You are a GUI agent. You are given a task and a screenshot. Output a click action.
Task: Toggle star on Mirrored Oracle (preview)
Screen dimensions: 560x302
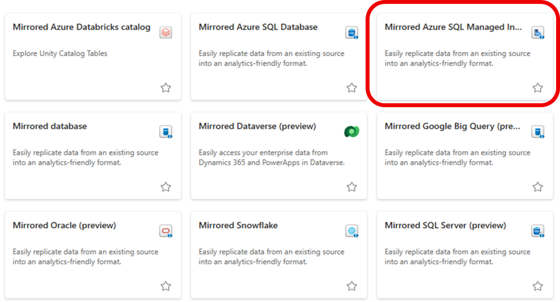point(166,286)
